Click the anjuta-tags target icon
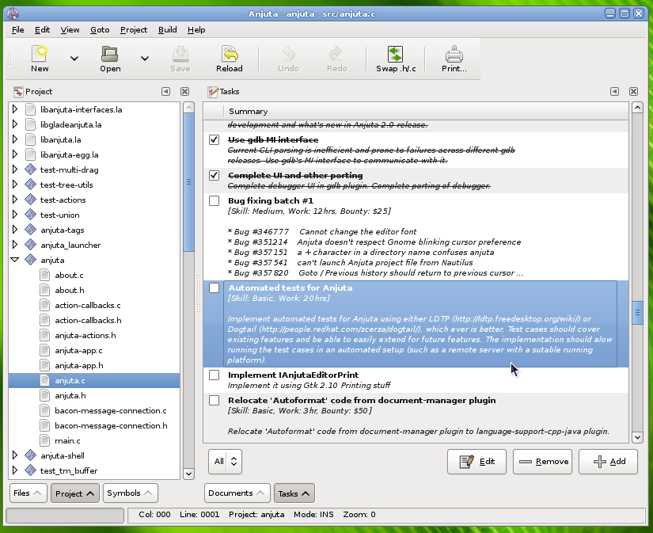This screenshot has height=533, width=653. (30, 230)
